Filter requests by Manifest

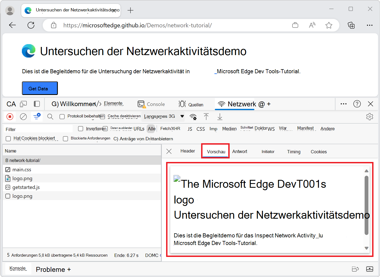(x=306, y=128)
